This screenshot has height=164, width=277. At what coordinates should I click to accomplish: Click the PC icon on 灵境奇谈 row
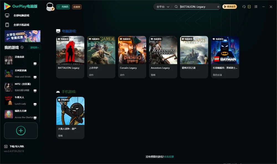[35, 64]
